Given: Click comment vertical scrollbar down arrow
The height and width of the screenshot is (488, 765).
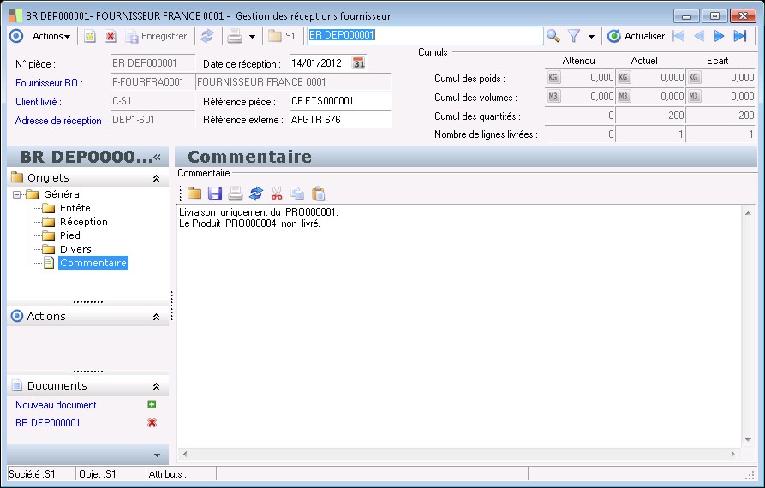Looking at the screenshot, I should coord(749,440).
